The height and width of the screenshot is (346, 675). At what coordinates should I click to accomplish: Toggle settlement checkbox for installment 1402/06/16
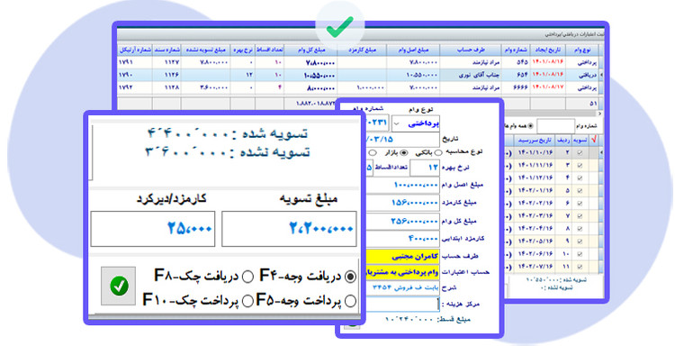580,254
